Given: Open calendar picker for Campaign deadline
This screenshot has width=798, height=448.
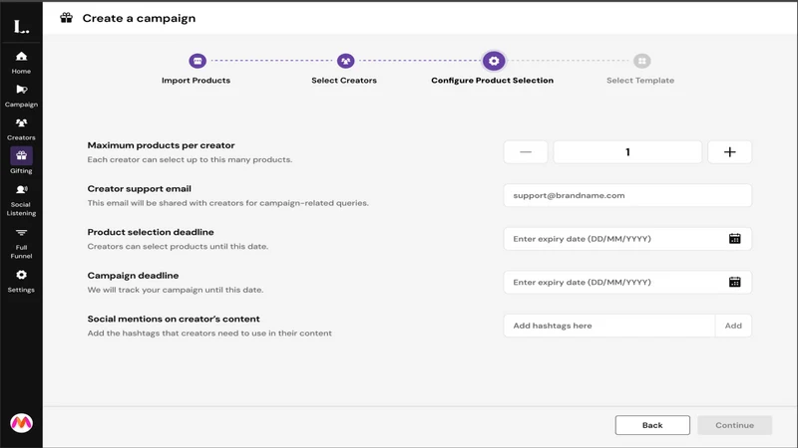Looking at the screenshot, I should 734,282.
